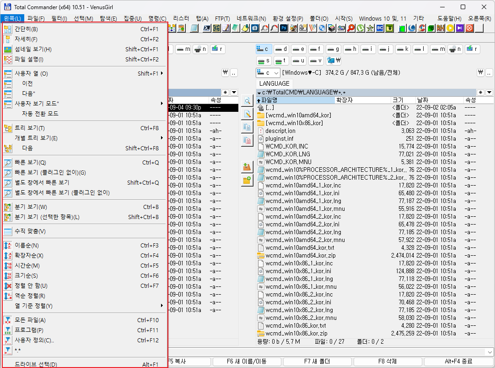Choose 간단히(B) brief view
The width and height of the screenshot is (495, 368).
click(x=84, y=29)
